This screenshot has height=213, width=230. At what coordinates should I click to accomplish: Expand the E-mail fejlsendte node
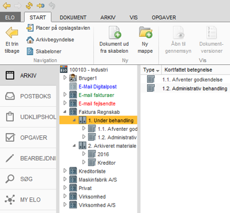[65, 103]
